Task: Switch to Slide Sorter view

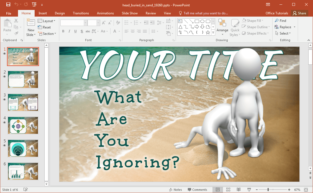Action: [x=228, y=190]
